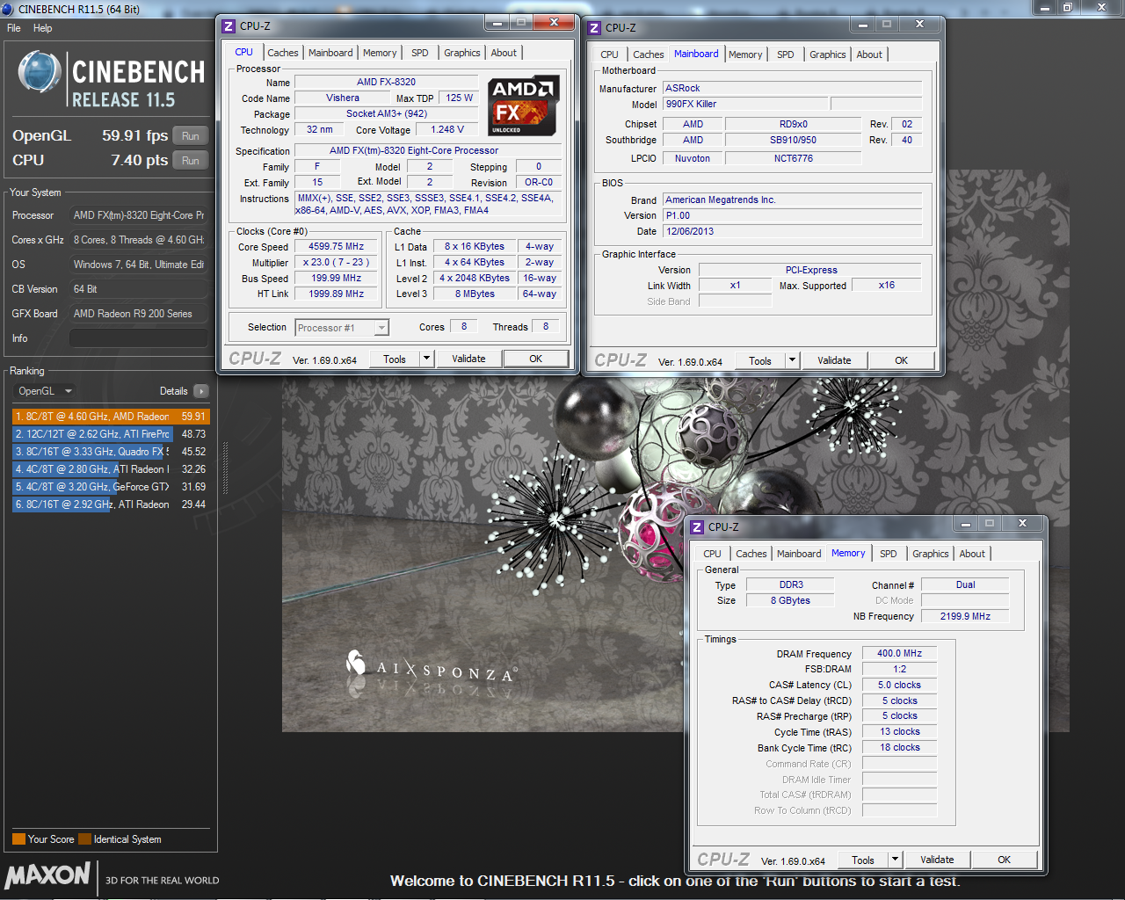Screen dimensions: 1125x900
Task: Click the brown Identical System legend swatch
Action: (84, 839)
